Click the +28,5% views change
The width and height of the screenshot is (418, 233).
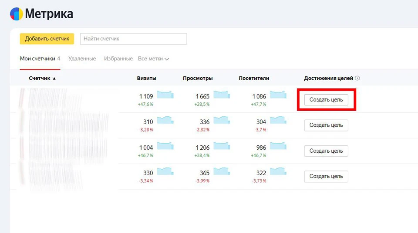[x=202, y=105]
